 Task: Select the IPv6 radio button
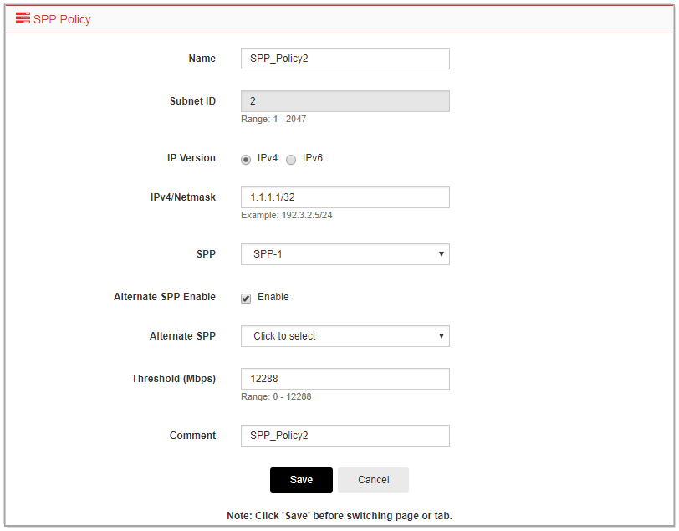point(291,160)
